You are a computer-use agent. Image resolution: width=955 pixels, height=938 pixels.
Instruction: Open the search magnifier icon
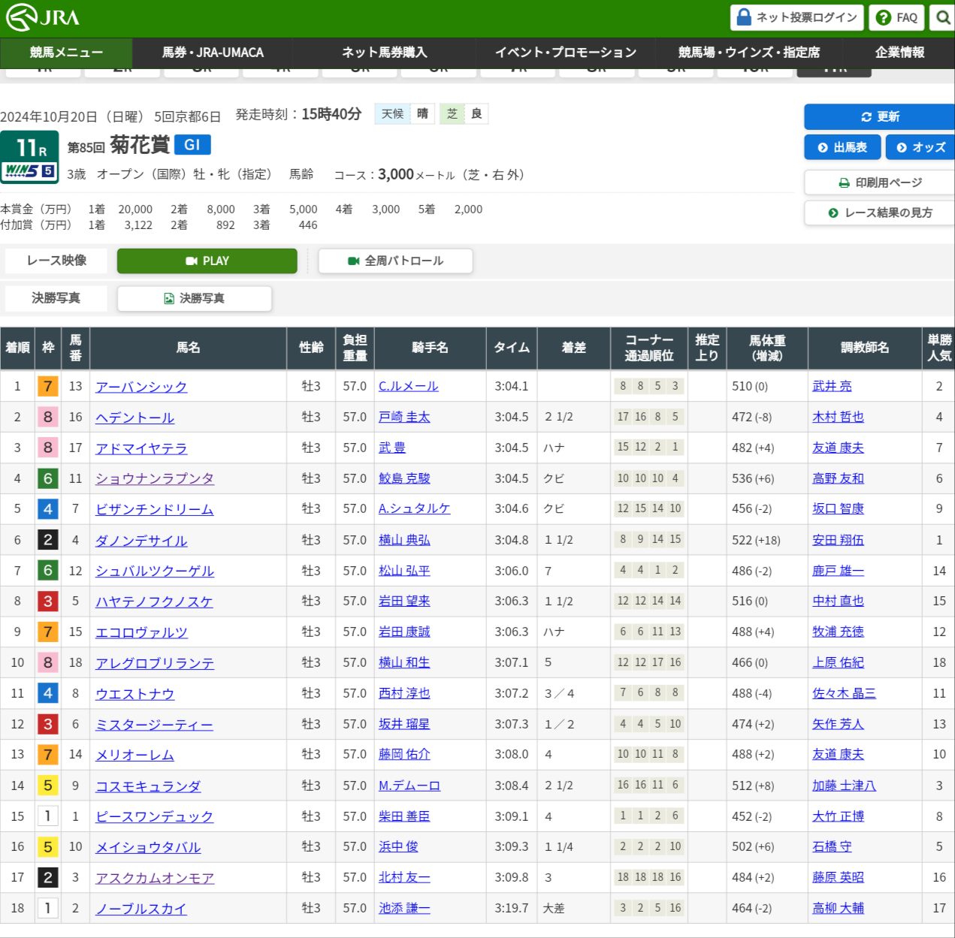942,17
